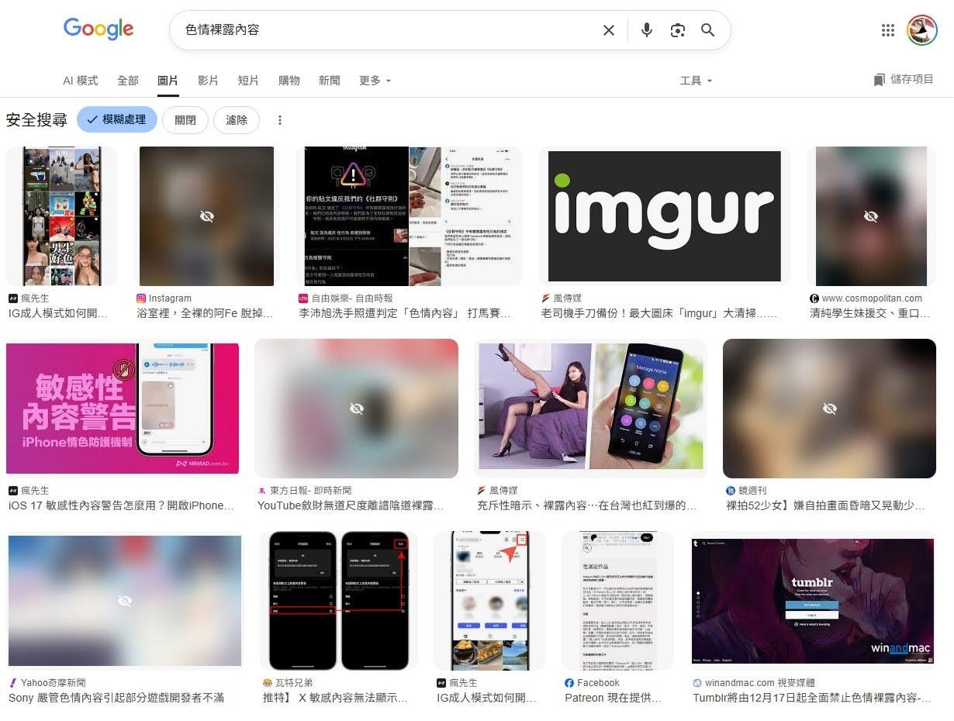This screenshot has height=721, width=954.
Task: Open saved items bookmark icon
Action: click(x=879, y=80)
